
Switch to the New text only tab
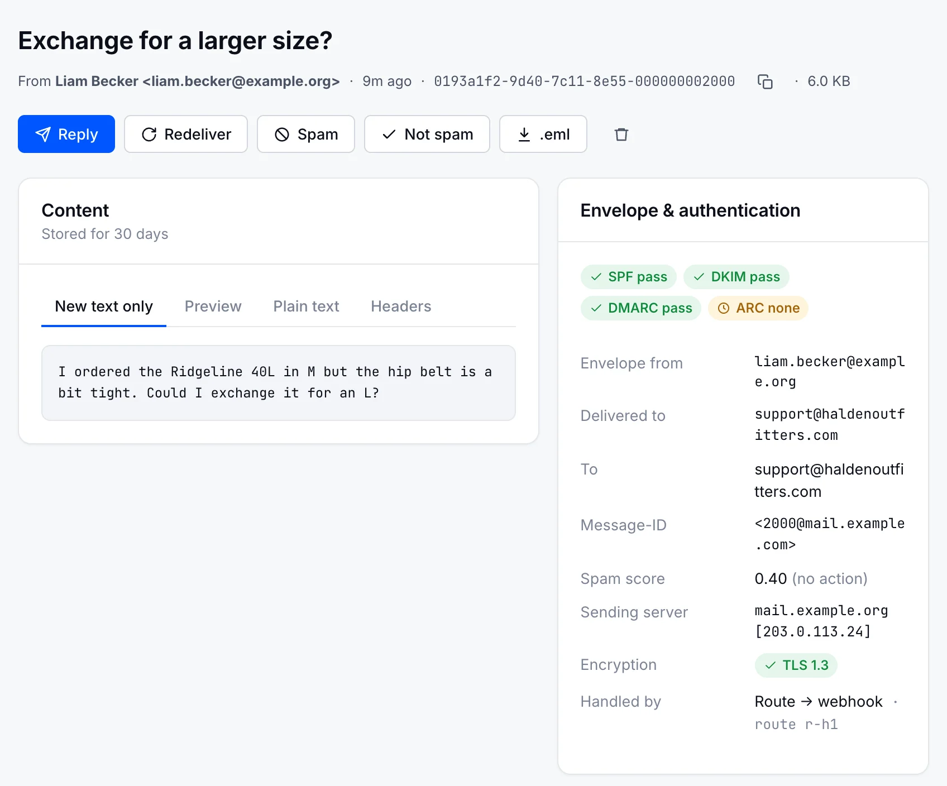click(x=104, y=306)
